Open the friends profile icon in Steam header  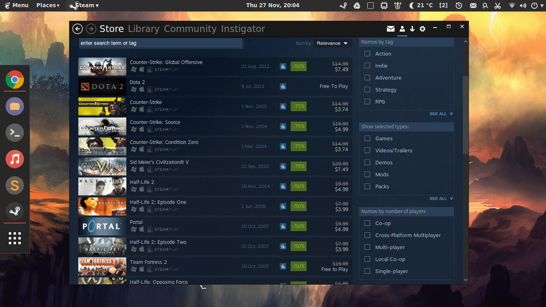tap(402, 29)
